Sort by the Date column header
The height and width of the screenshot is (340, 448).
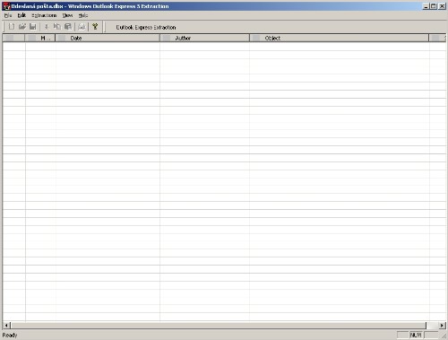tap(108, 38)
